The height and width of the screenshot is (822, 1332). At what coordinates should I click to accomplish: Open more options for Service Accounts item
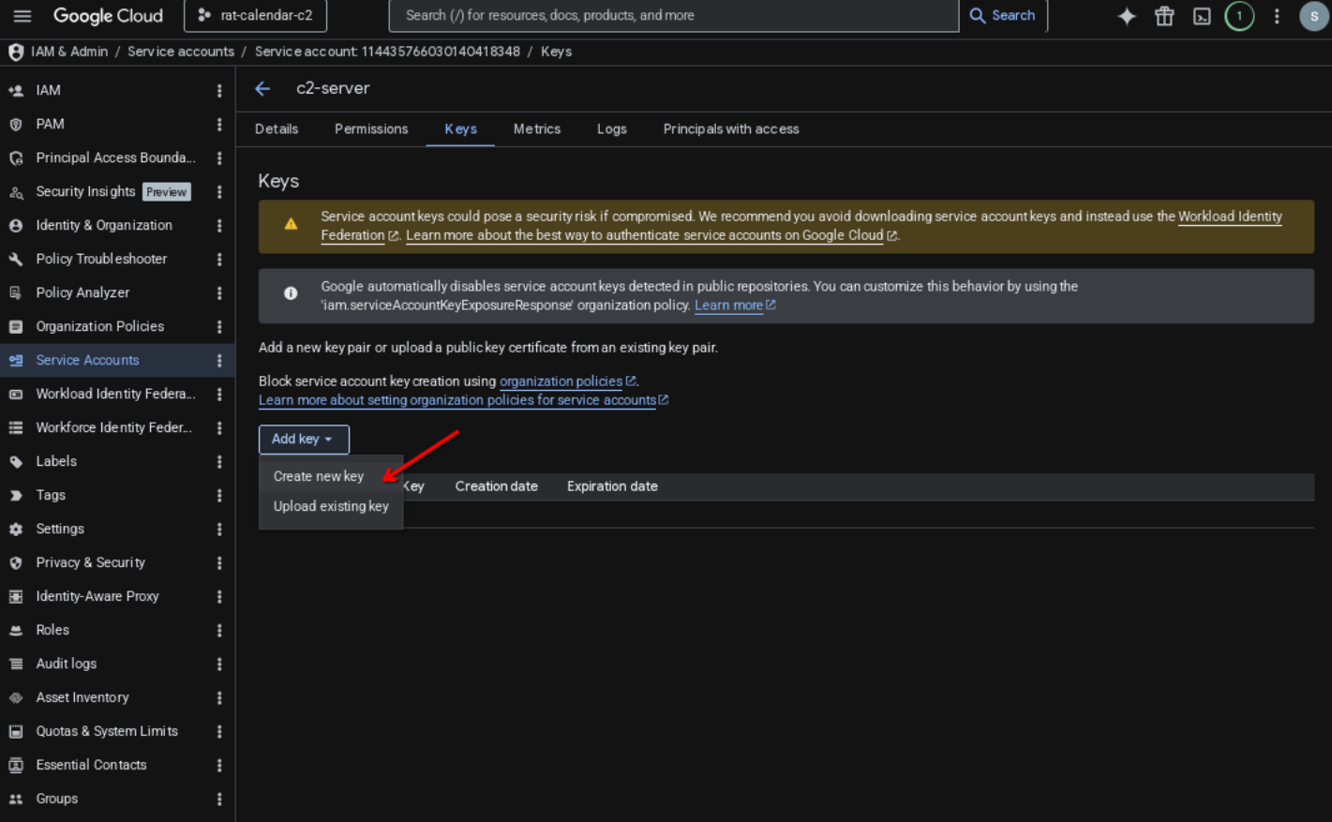point(219,361)
